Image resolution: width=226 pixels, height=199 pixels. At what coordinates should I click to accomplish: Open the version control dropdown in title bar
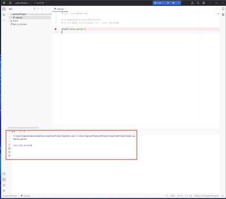40,3
